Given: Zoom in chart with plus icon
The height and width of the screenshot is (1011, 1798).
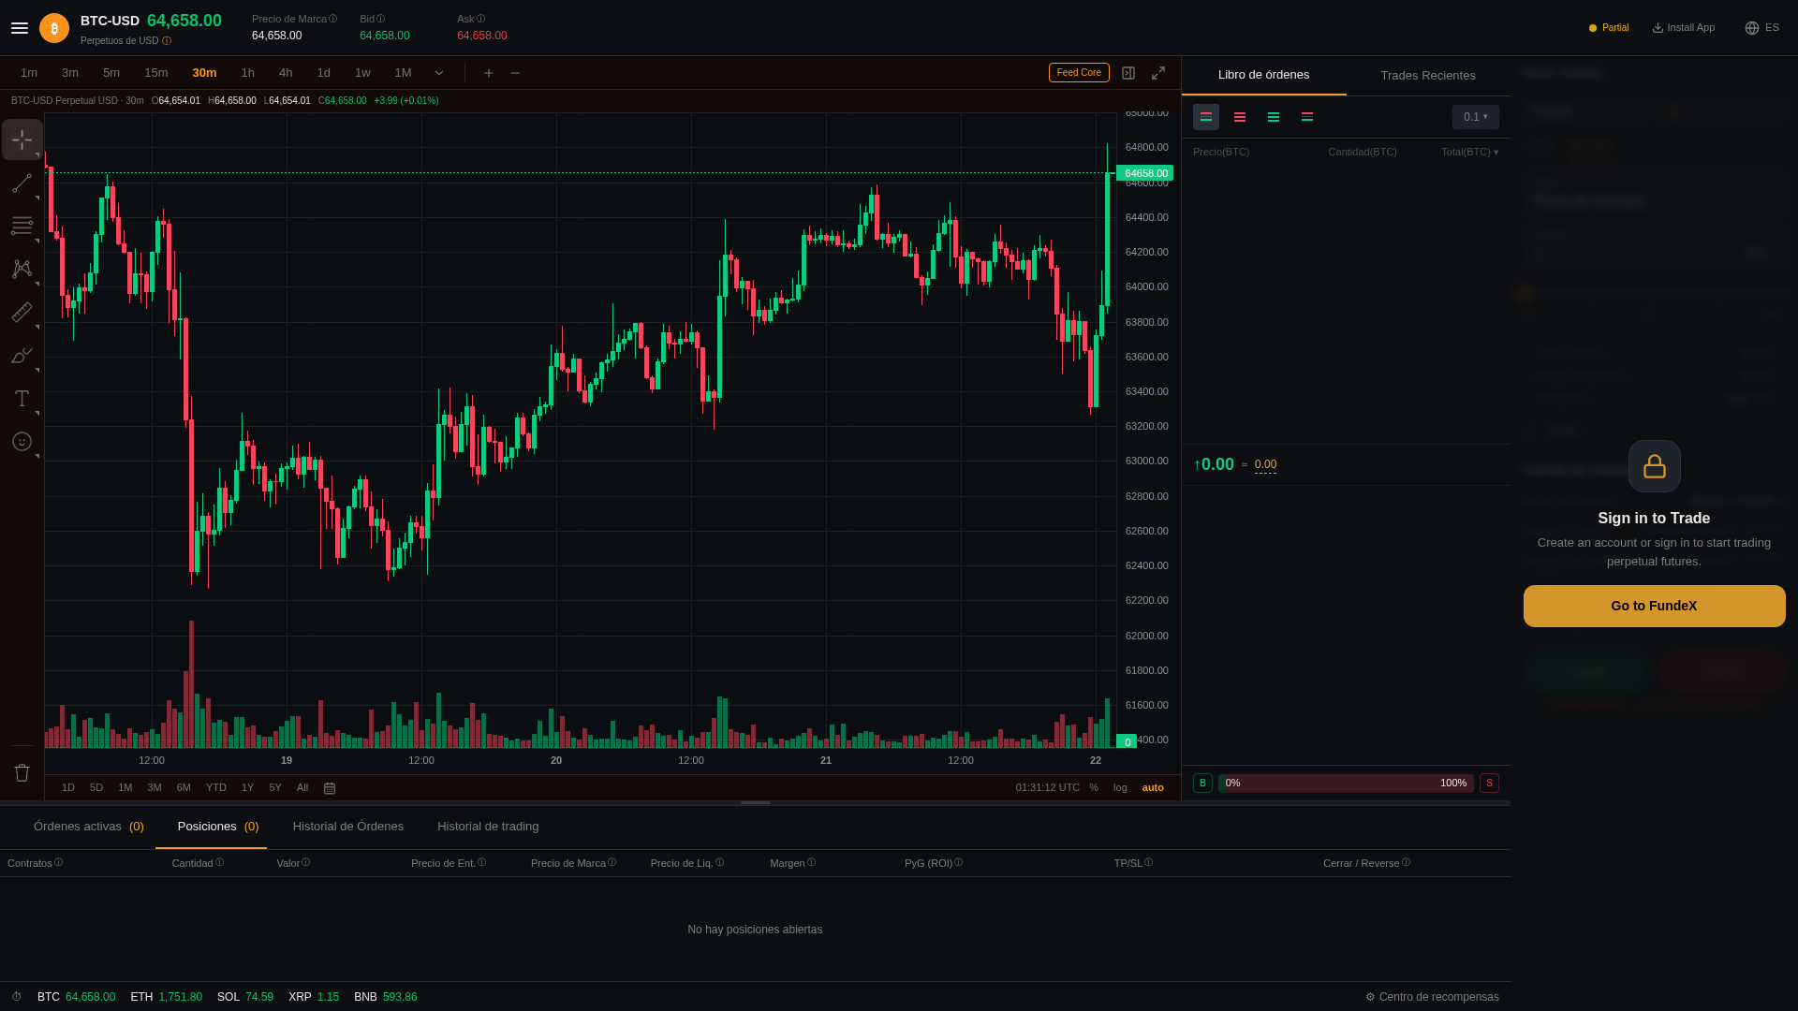Looking at the screenshot, I should click(x=488, y=73).
